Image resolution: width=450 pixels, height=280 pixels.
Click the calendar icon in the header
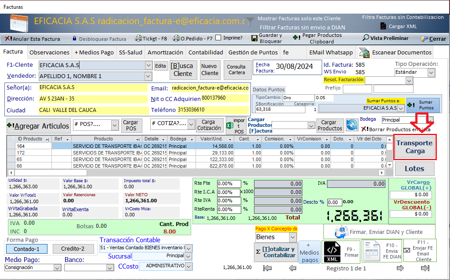click(x=19, y=23)
